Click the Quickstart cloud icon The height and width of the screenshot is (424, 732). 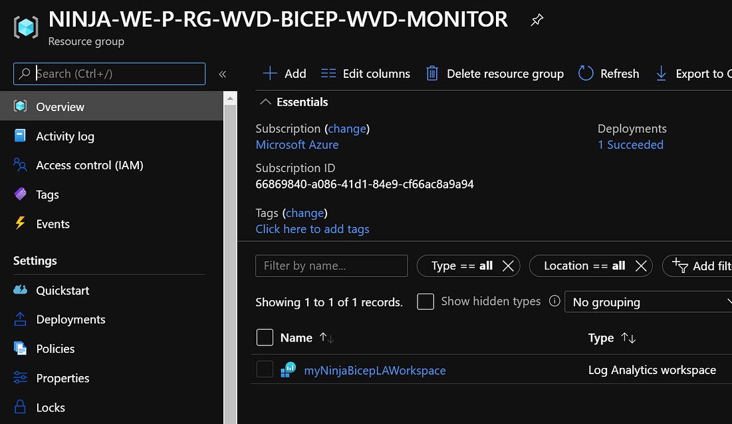(20, 290)
